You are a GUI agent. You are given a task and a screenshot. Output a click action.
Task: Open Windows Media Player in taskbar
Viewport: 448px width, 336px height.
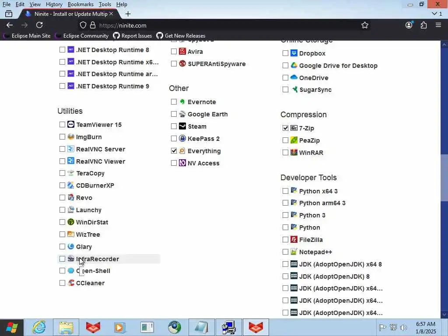click(x=120, y=327)
